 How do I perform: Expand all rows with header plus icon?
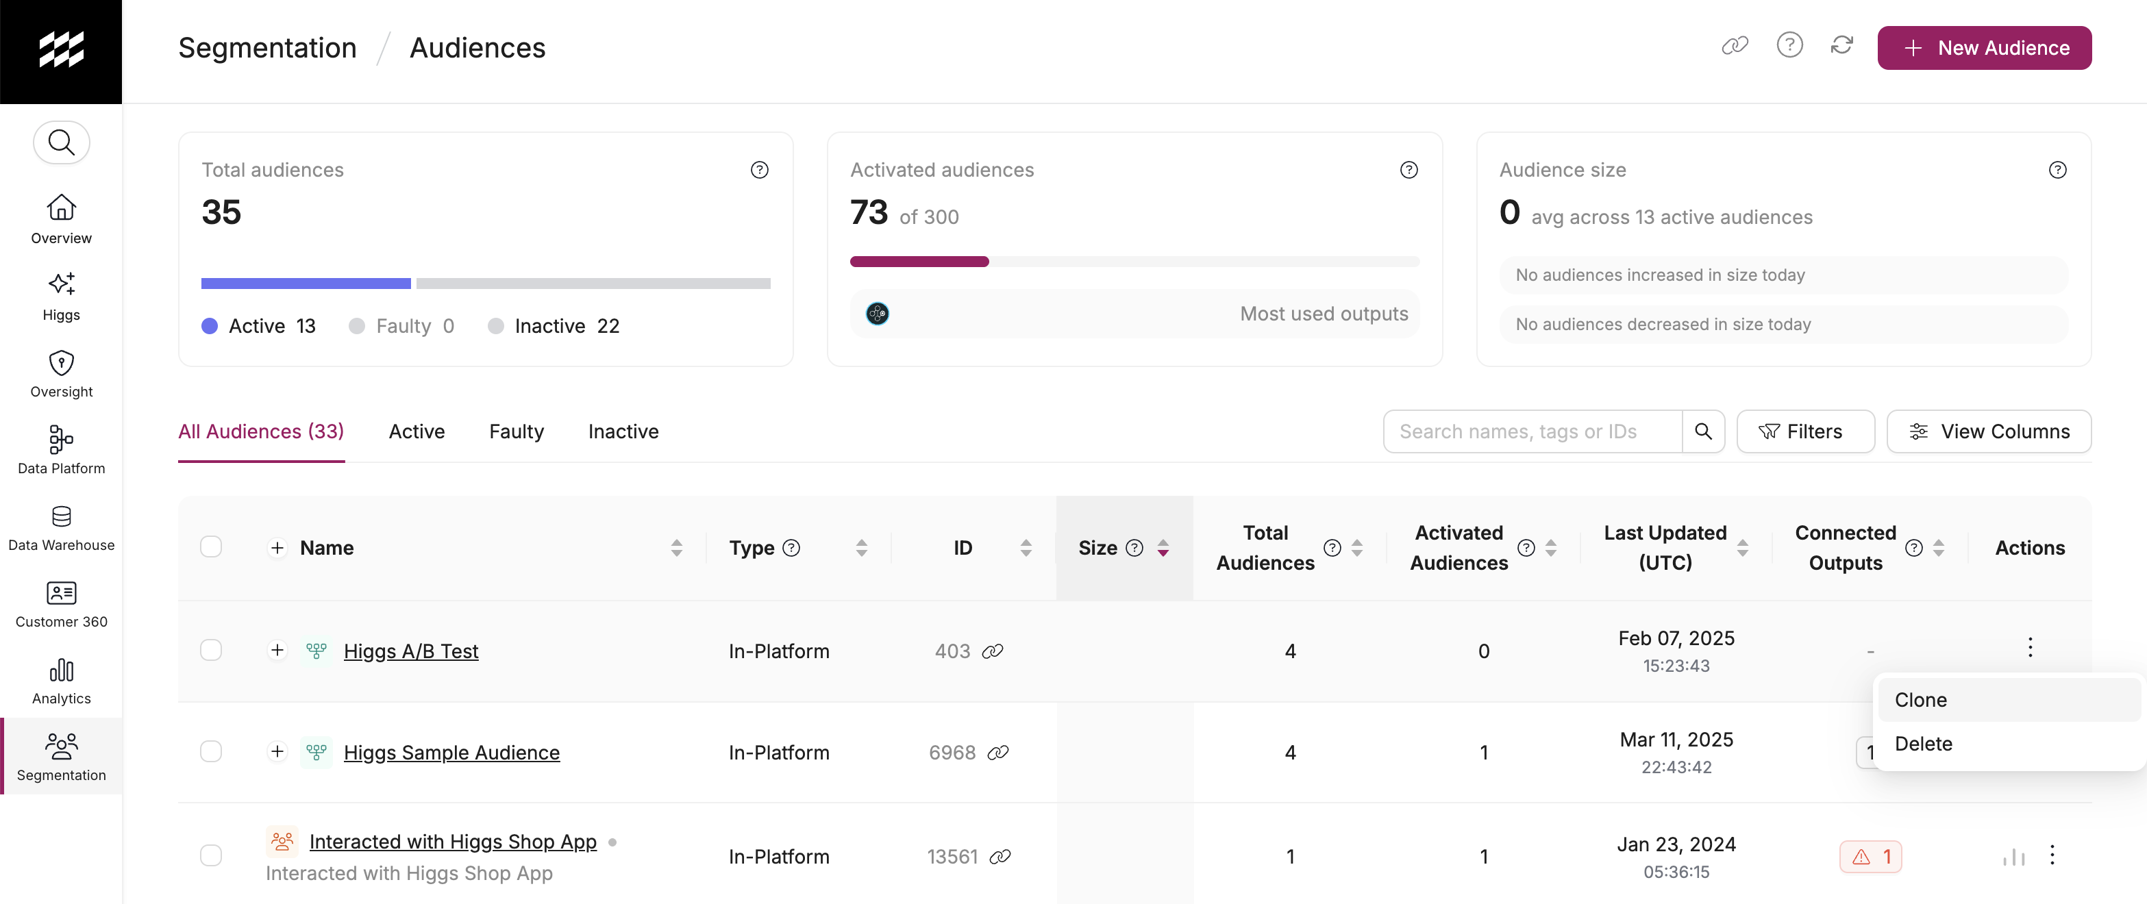[x=277, y=549]
